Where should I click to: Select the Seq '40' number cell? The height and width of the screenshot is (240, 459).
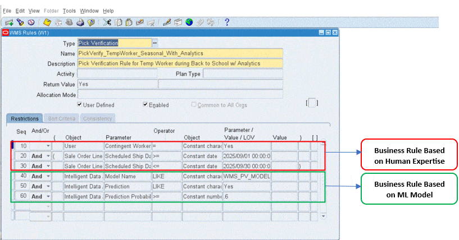[22, 176]
